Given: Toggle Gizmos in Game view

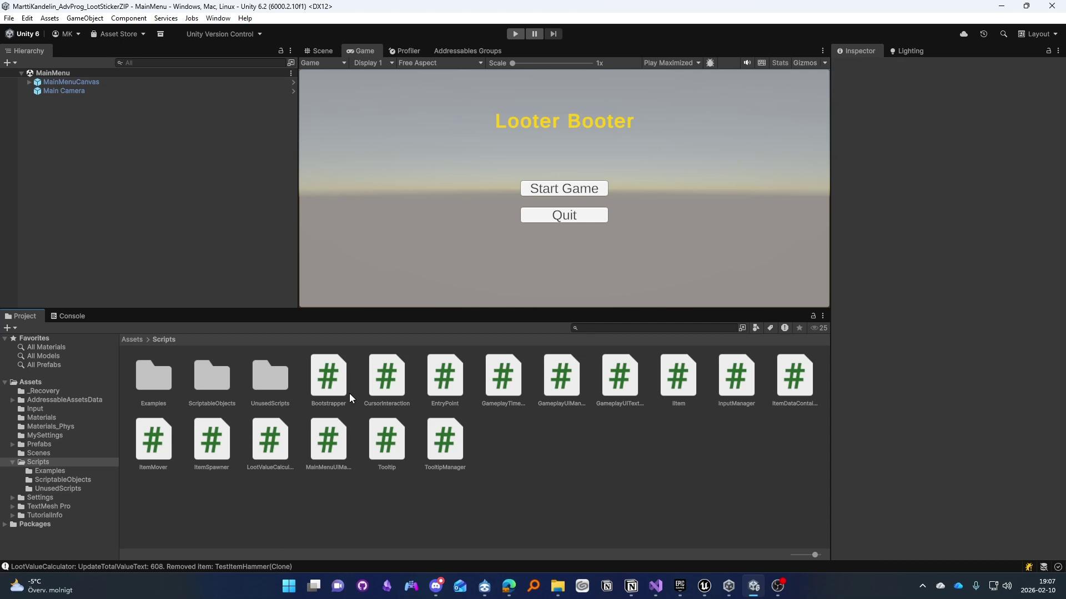Looking at the screenshot, I should (x=804, y=63).
